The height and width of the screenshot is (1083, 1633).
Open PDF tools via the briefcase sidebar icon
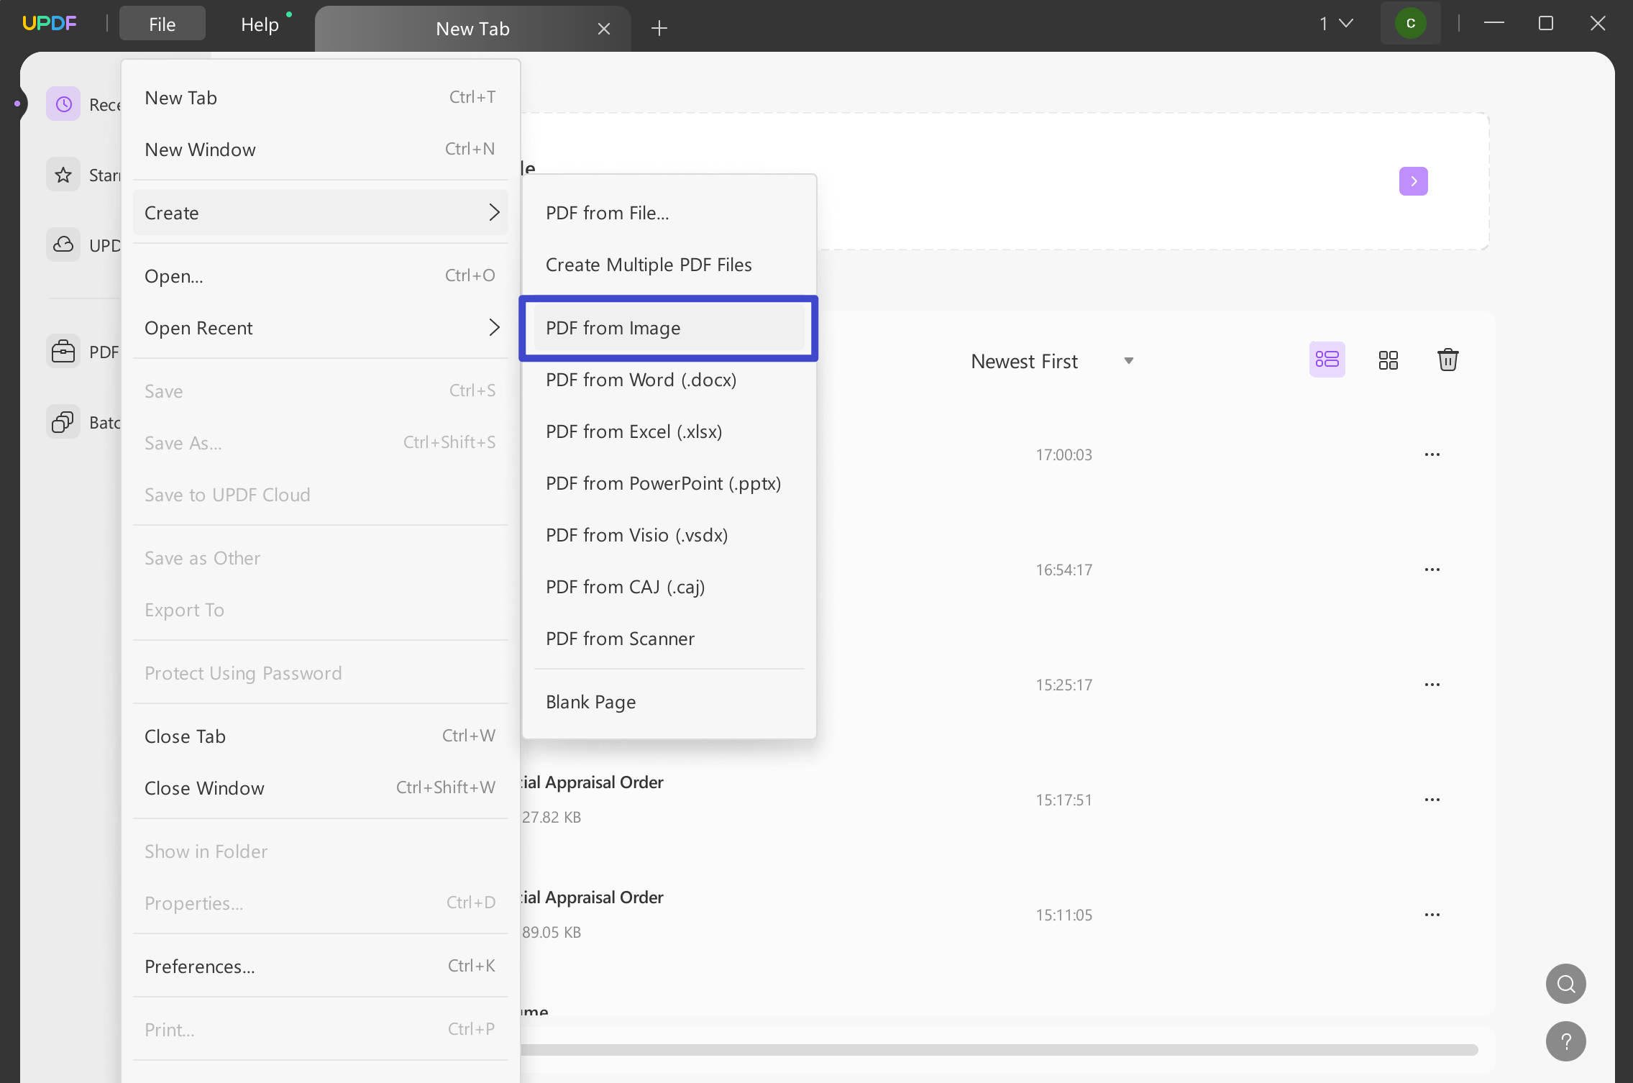click(63, 351)
